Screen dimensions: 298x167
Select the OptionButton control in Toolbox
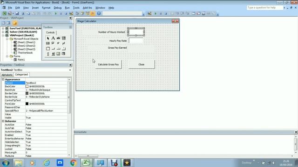(x=58, y=43)
